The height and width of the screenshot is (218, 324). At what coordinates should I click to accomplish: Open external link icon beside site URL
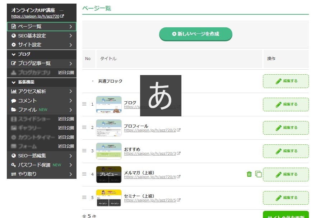[62, 17]
